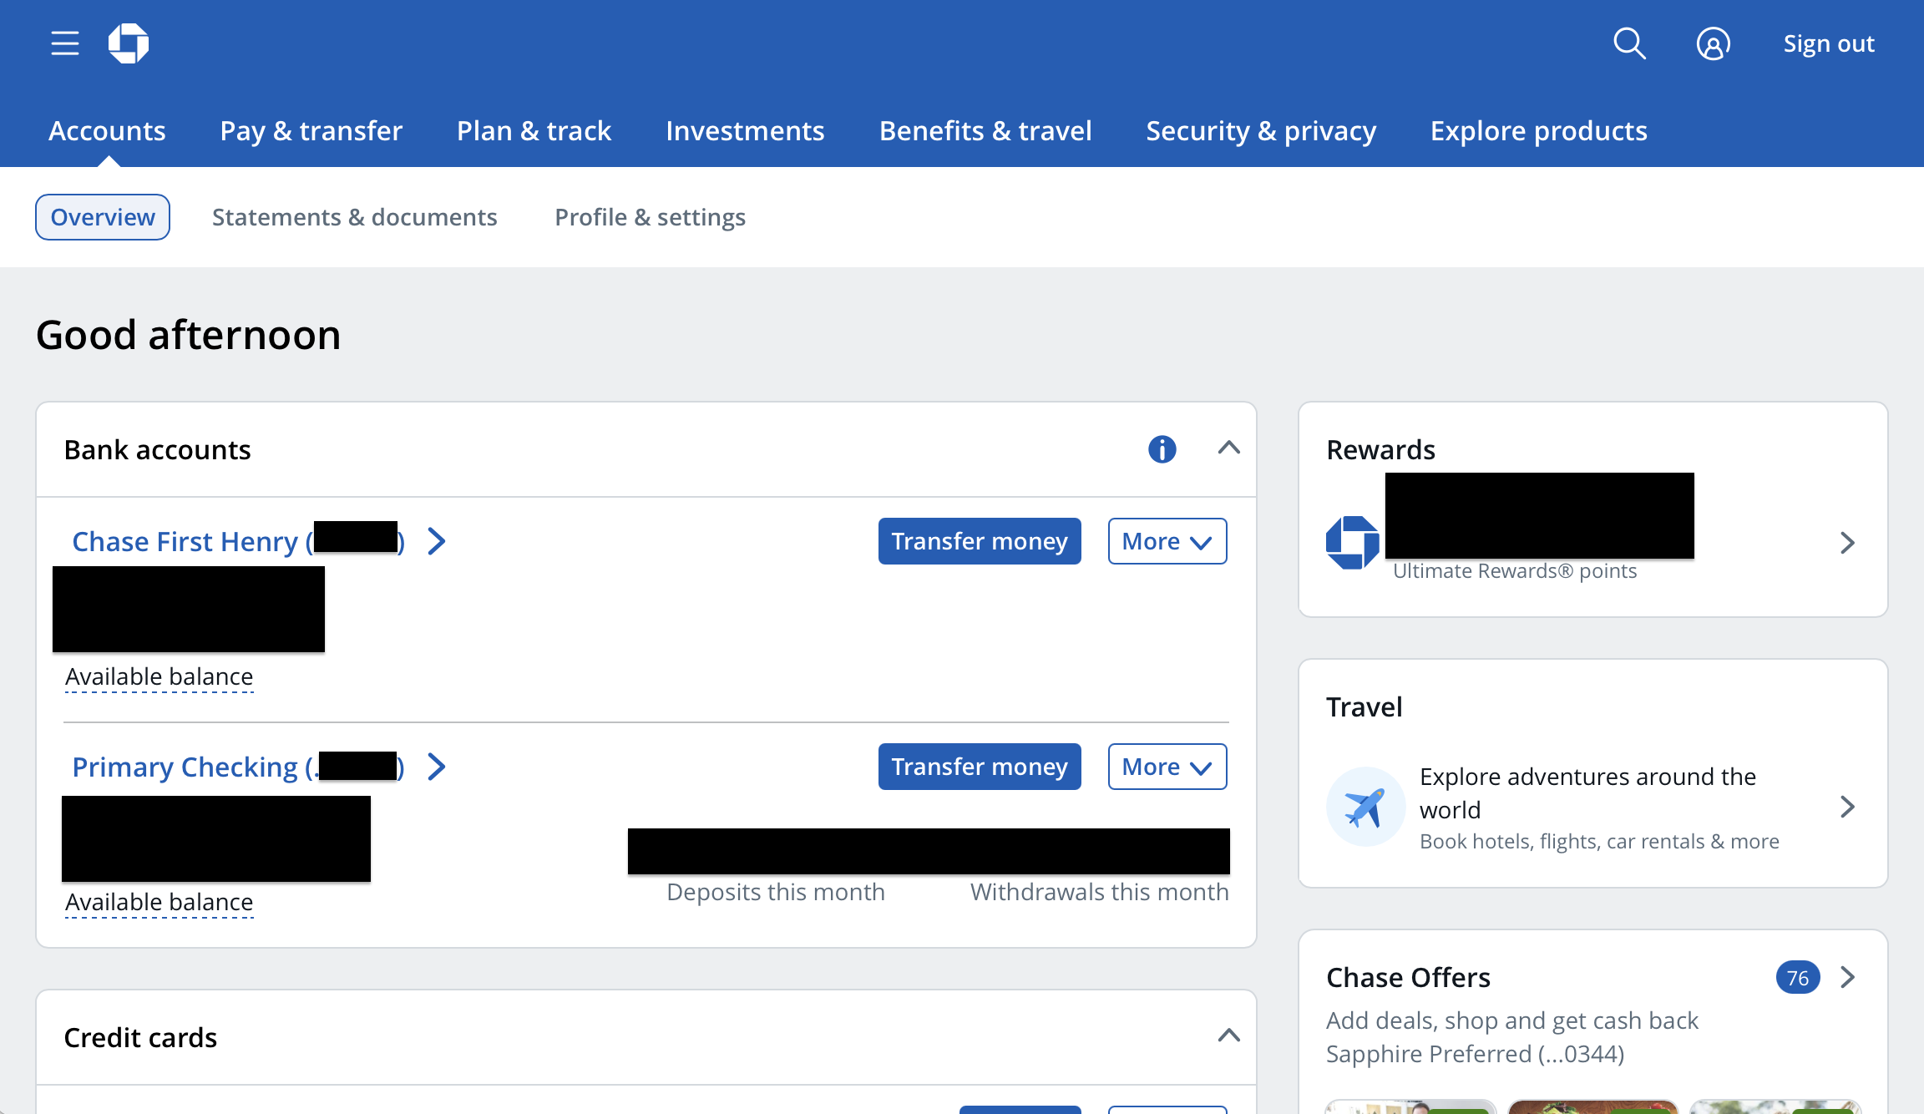The image size is (1924, 1114).
Task: Click Add deals, shop and get cash back
Action: tap(1512, 1020)
